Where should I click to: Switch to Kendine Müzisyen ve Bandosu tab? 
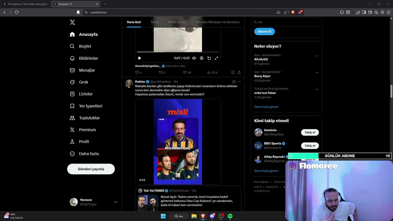point(218,22)
